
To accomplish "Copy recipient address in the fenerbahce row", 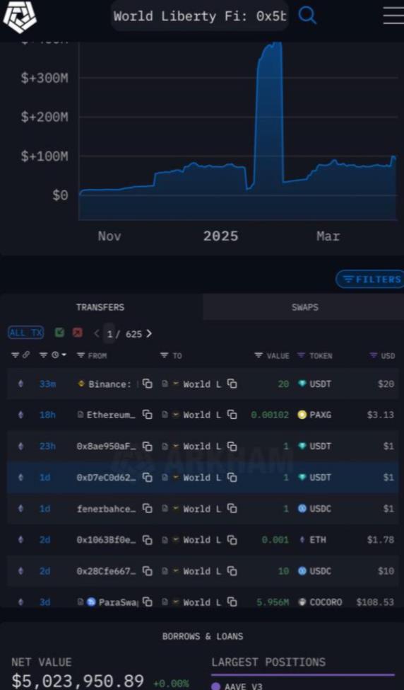I will pyautogui.click(x=232, y=509).
